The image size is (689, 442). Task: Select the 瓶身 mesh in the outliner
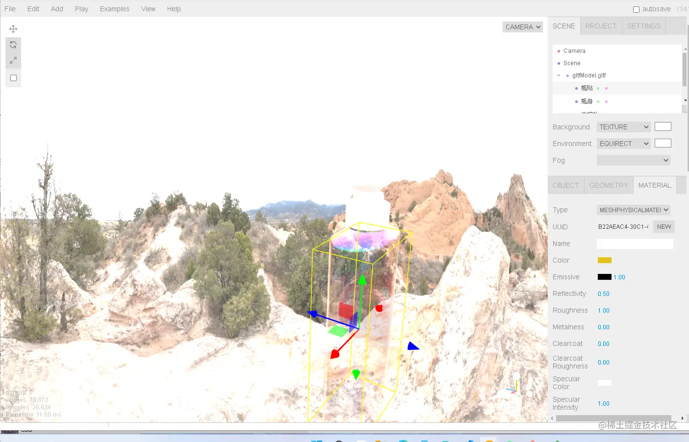617,101
